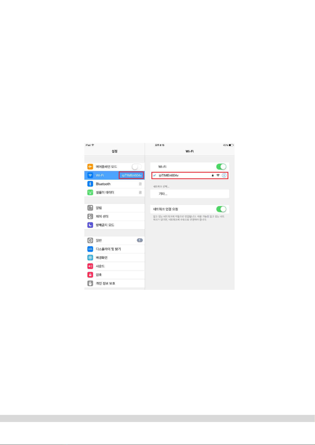Open 디스플레이 및 밝기 settings
This screenshot has height=445, width=315.
coord(115,249)
